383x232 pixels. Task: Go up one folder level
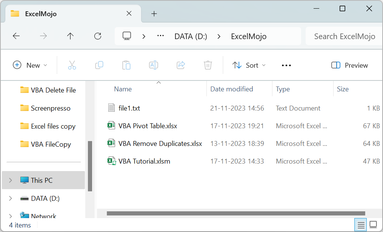coord(70,36)
